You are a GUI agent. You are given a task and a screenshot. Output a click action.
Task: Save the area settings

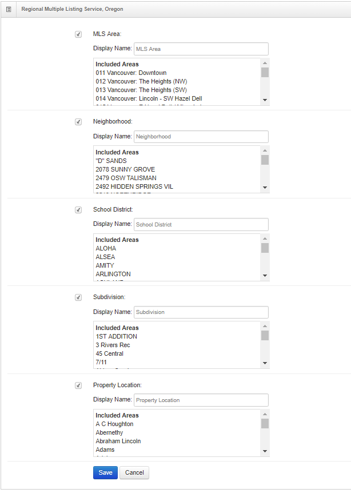click(105, 472)
